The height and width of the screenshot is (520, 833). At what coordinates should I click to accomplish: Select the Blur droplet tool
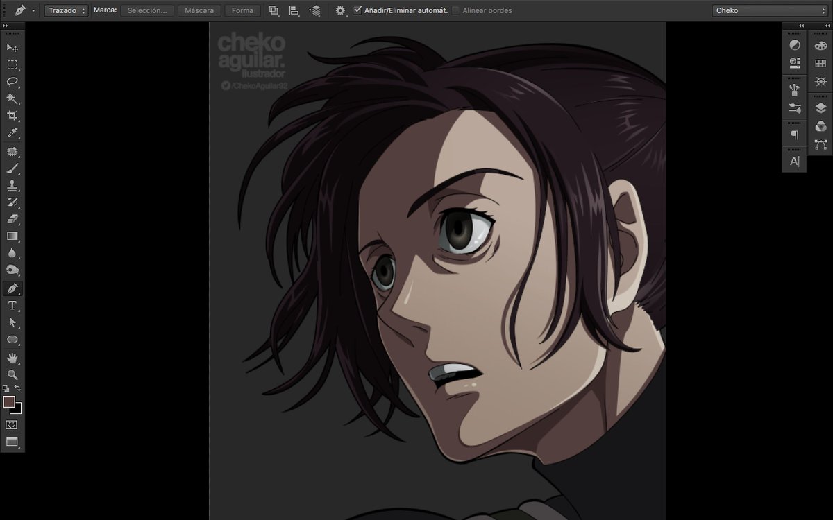pyautogui.click(x=12, y=254)
